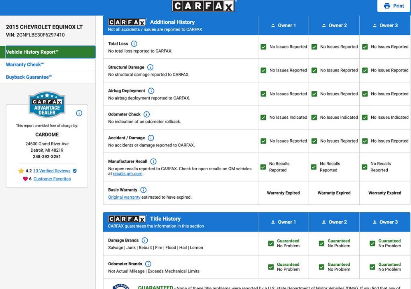Viewport: 411px width, 289px height.
Task: Show Odometer Check info tooltip
Action: click(146, 114)
